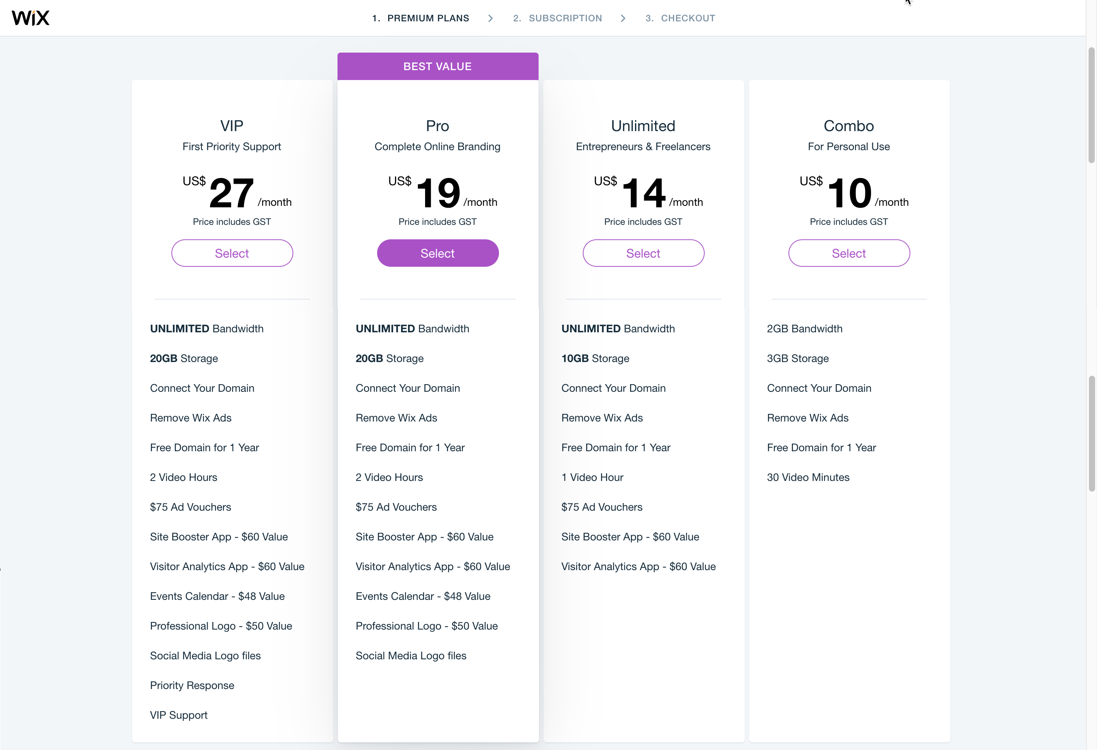Click Pro 'Connect Your Domain'
The height and width of the screenshot is (750, 1097).
(x=408, y=388)
